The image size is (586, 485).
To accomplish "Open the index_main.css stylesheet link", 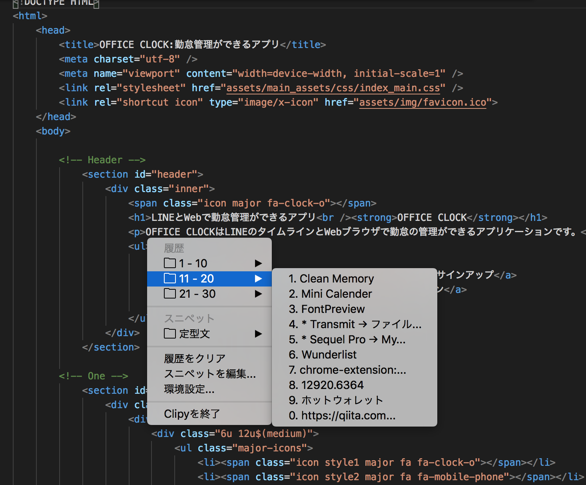I will tap(333, 88).
